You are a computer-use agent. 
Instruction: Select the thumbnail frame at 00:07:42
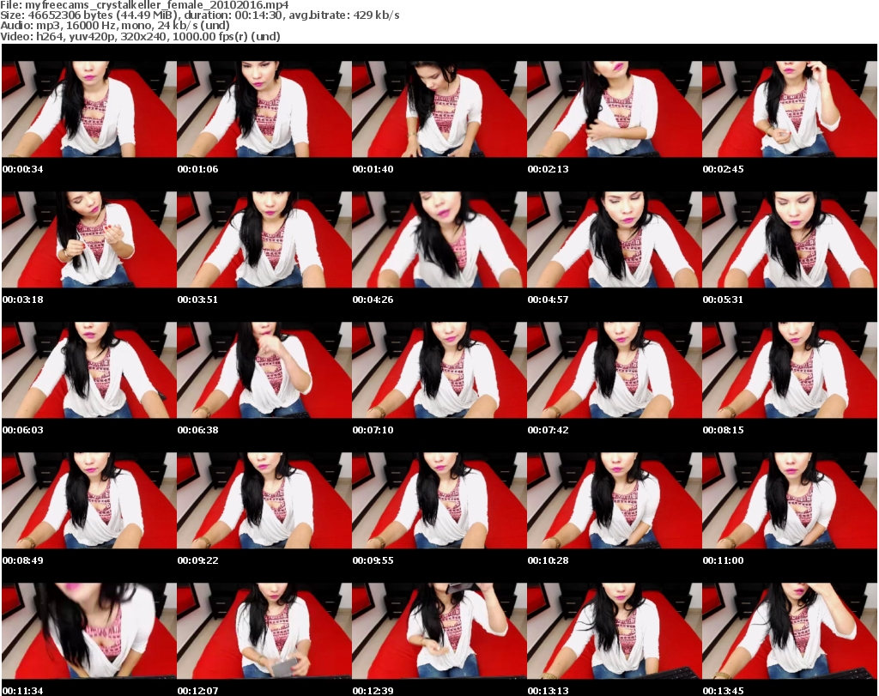[615, 371]
